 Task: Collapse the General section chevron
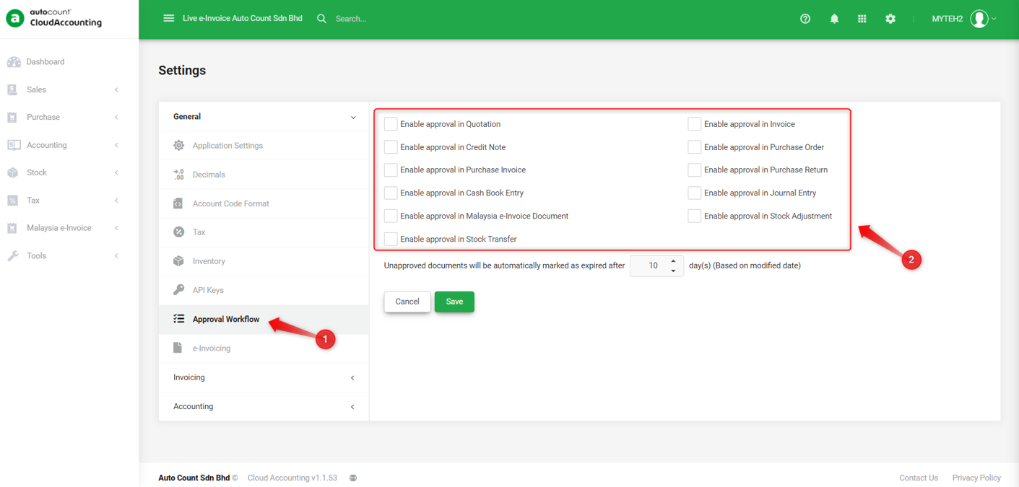click(x=353, y=118)
